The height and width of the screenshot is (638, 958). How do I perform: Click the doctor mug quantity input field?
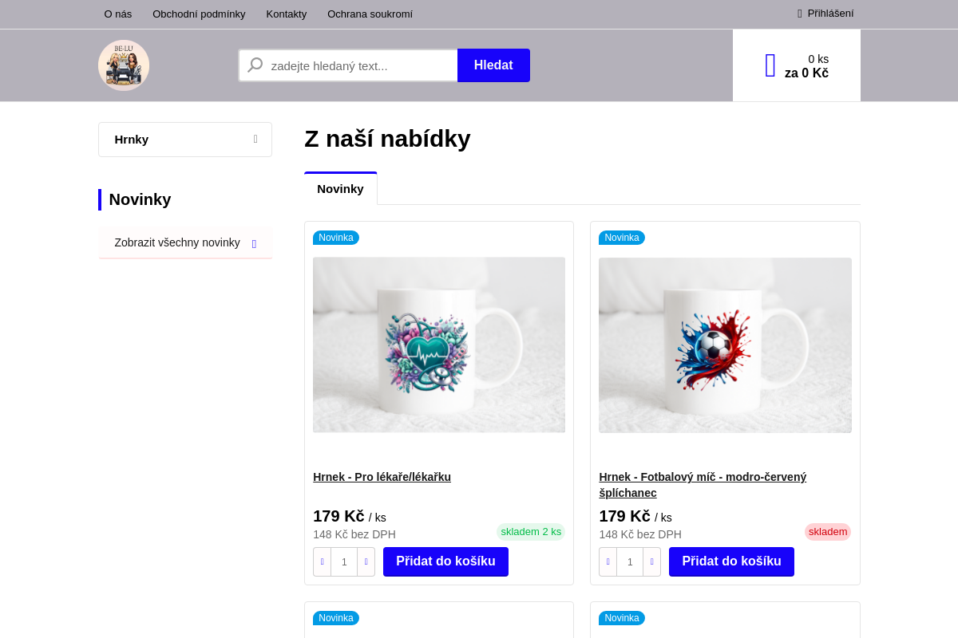(x=343, y=561)
